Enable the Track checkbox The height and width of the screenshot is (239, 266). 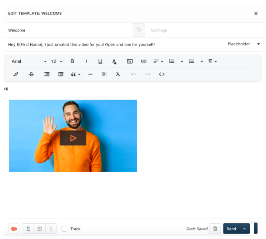[64, 229]
